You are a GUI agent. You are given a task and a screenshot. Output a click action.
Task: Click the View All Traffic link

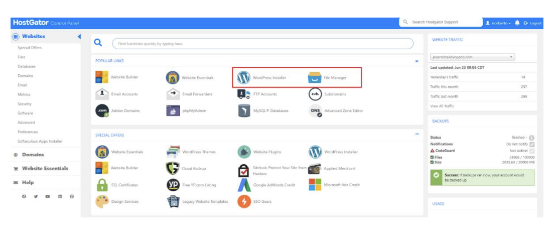tap(442, 106)
